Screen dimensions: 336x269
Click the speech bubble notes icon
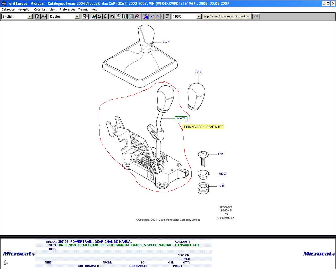[x=168, y=17]
